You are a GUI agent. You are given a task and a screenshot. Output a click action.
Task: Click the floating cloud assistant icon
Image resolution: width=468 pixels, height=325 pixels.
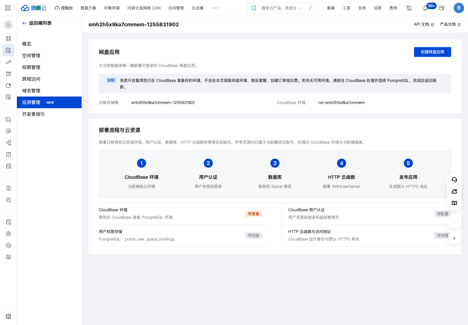pos(454,191)
